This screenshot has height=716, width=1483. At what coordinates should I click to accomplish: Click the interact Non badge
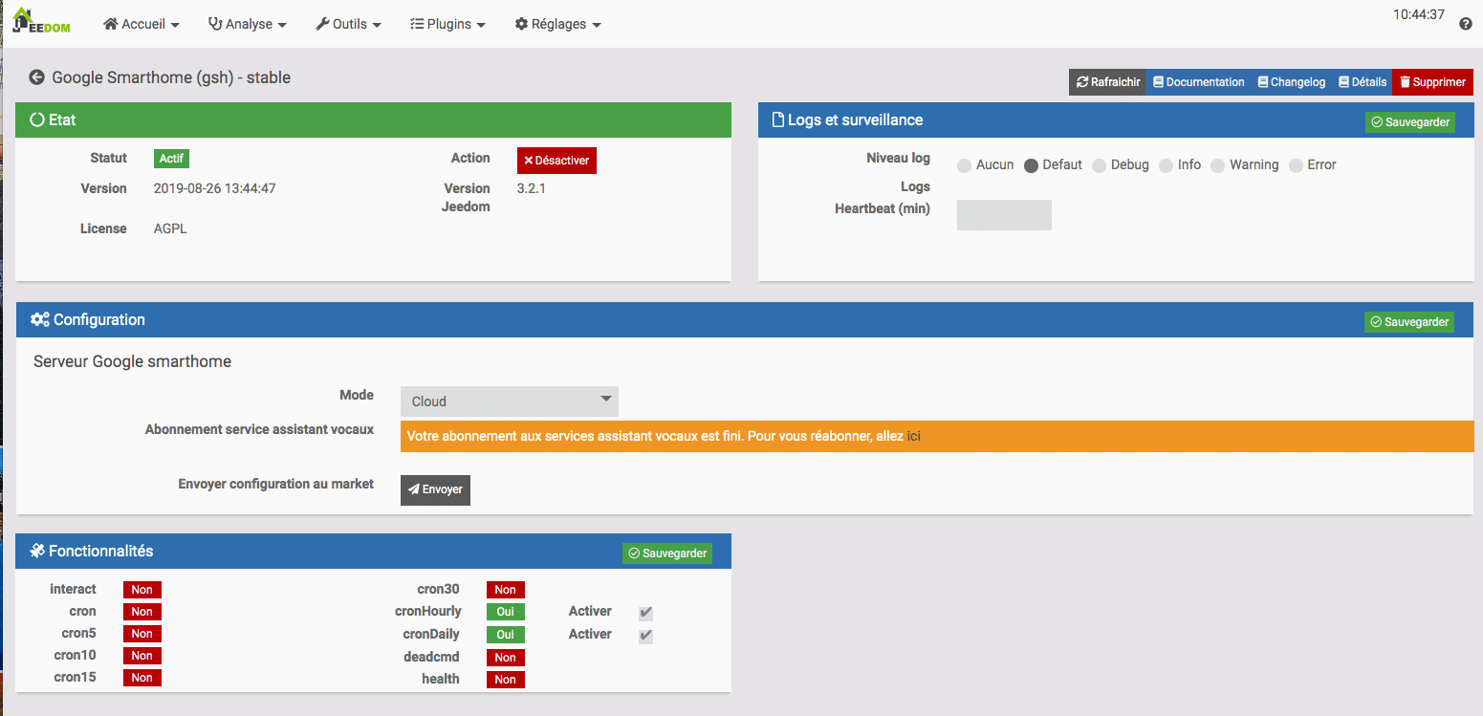[142, 590]
